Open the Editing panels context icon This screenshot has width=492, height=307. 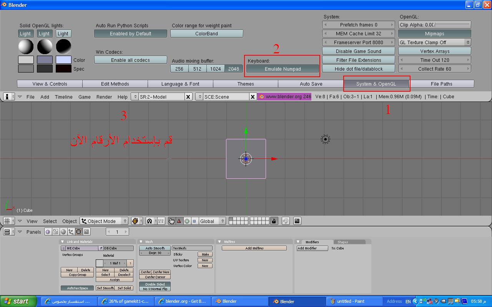[79, 232]
